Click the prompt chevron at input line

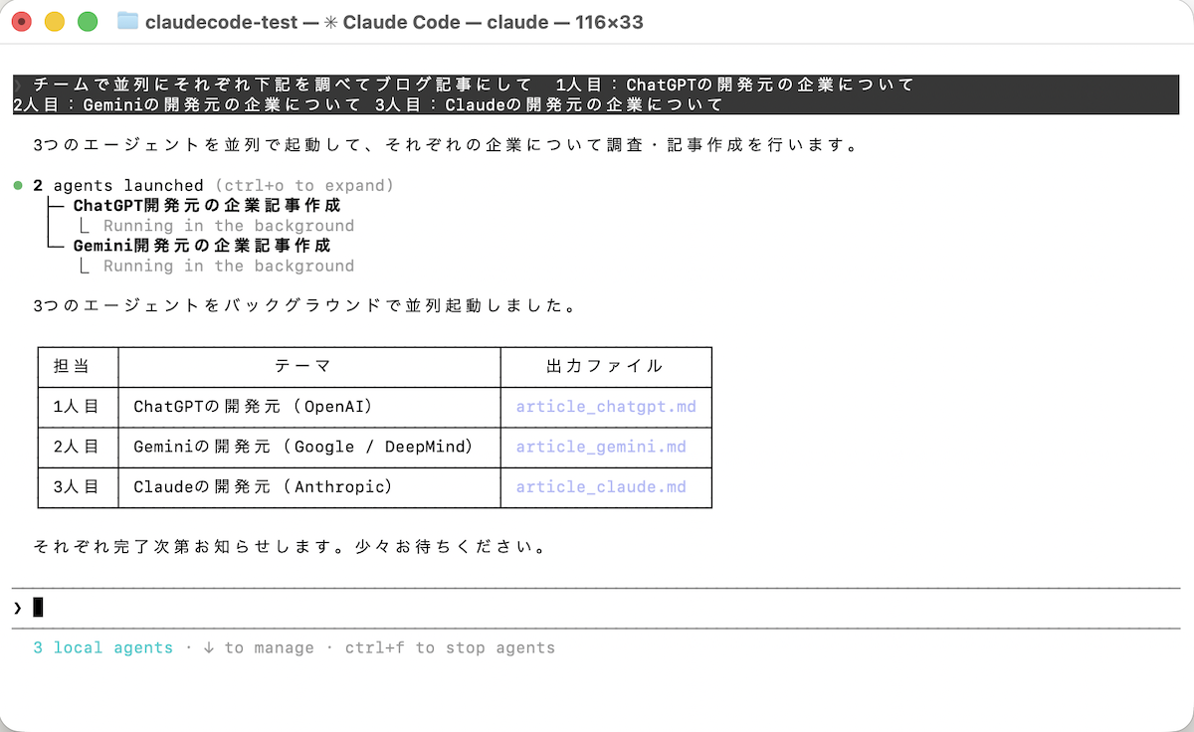pyautogui.click(x=18, y=607)
